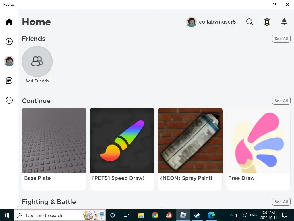Viewport: 294px width, 221px height.
Task: Open Steam from the taskbar
Action: (x=197, y=215)
